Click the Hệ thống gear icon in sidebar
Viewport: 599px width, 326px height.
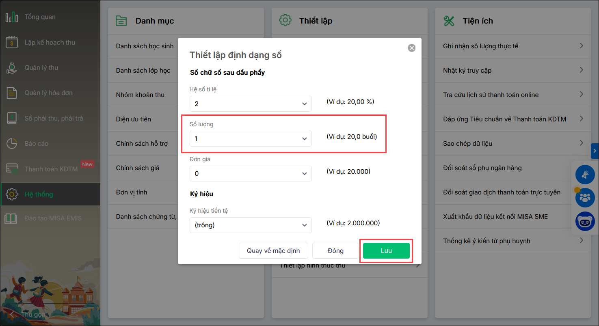coord(12,194)
